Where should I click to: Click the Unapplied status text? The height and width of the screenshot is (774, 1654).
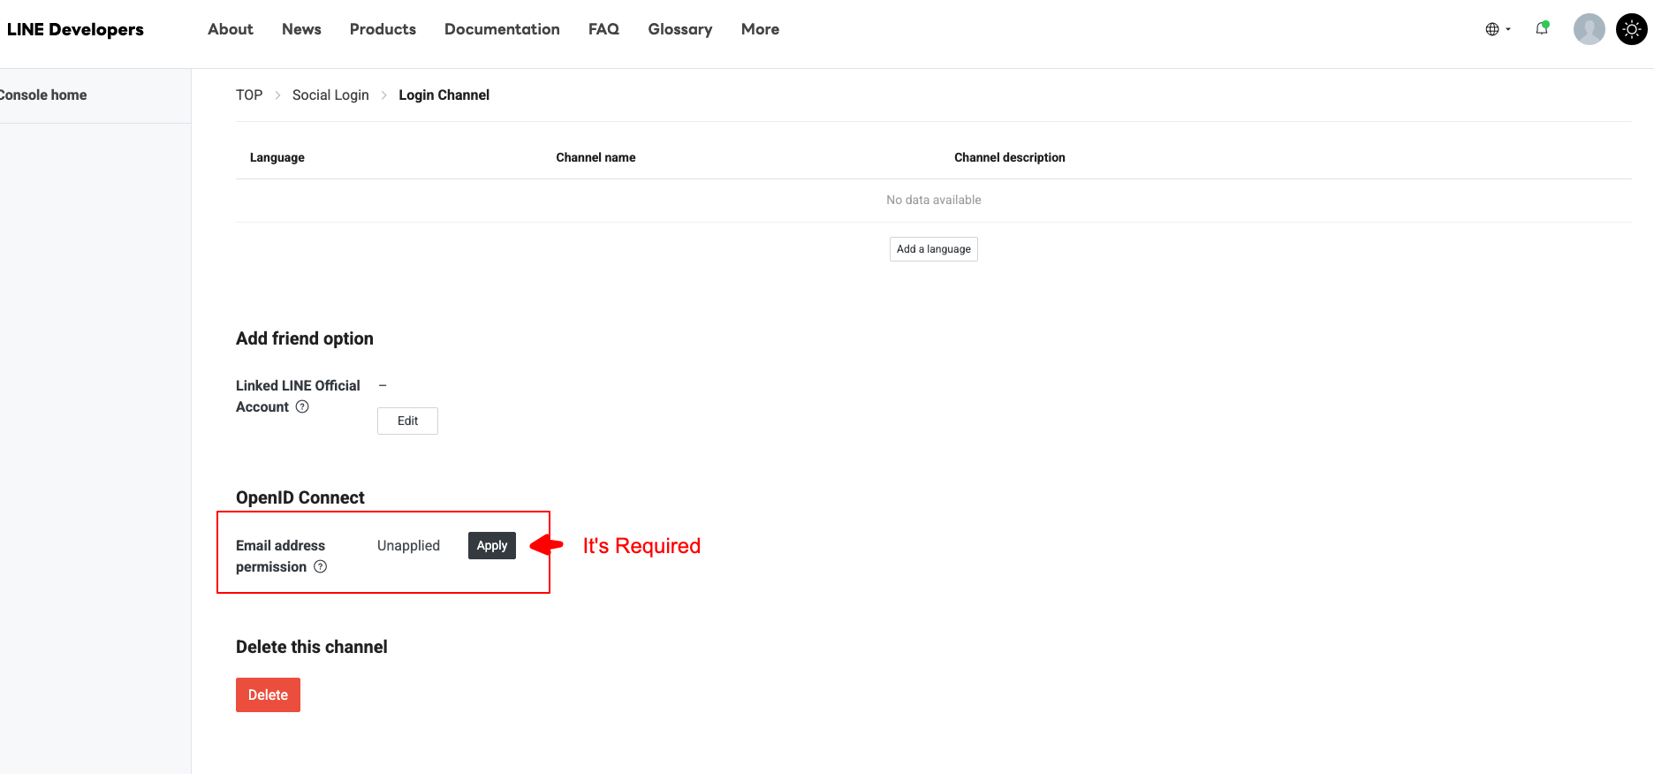pyautogui.click(x=408, y=545)
